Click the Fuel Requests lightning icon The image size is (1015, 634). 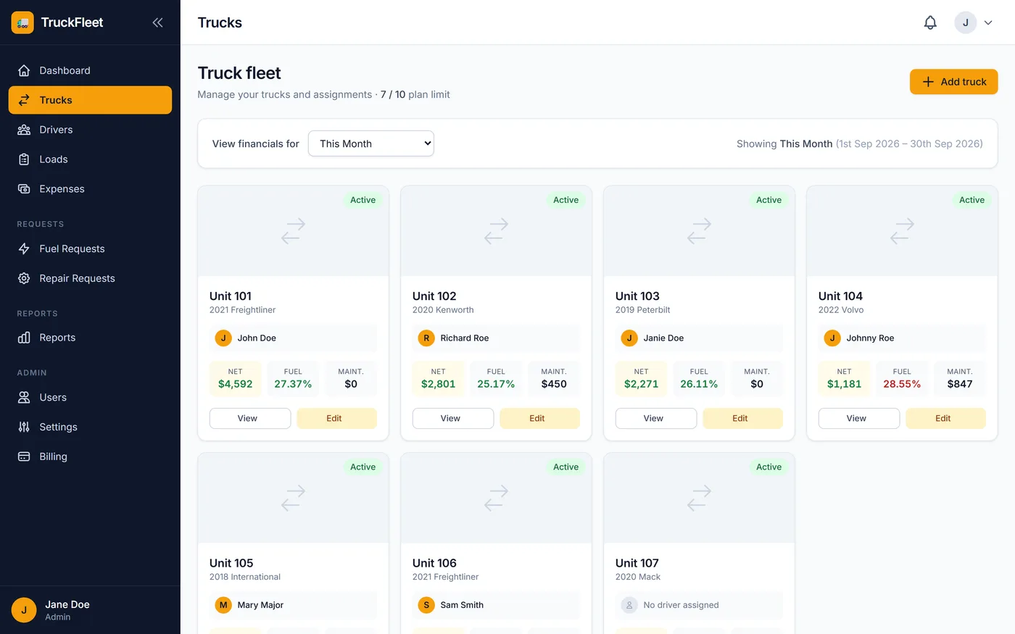[24, 249]
